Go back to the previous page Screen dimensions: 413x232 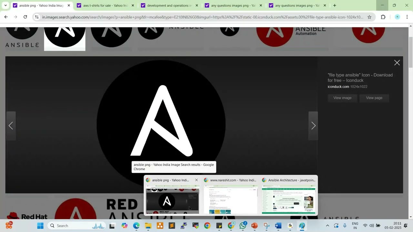click(x=6, y=17)
